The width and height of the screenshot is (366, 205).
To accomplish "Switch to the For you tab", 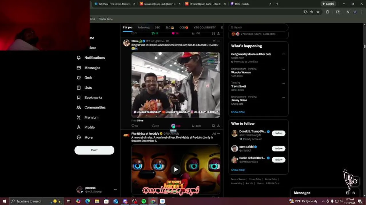I will (128, 28).
